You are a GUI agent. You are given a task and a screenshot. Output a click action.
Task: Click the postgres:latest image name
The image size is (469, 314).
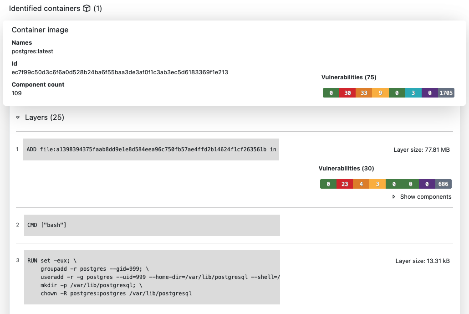pyautogui.click(x=32, y=51)
